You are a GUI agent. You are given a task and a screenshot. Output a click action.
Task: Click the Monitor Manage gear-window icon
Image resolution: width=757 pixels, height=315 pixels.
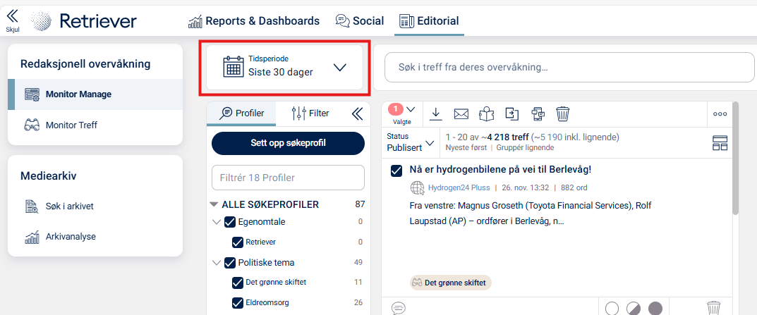click(32, 94)
